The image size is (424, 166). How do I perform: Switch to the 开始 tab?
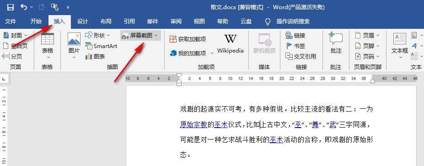[x=36, y=21]
